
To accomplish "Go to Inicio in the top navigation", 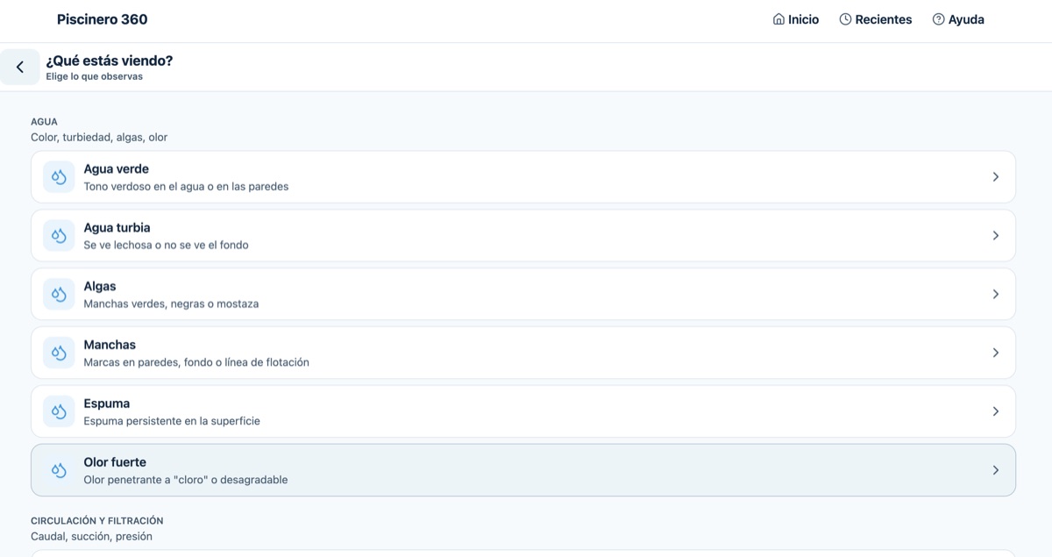I will point(796,19).
